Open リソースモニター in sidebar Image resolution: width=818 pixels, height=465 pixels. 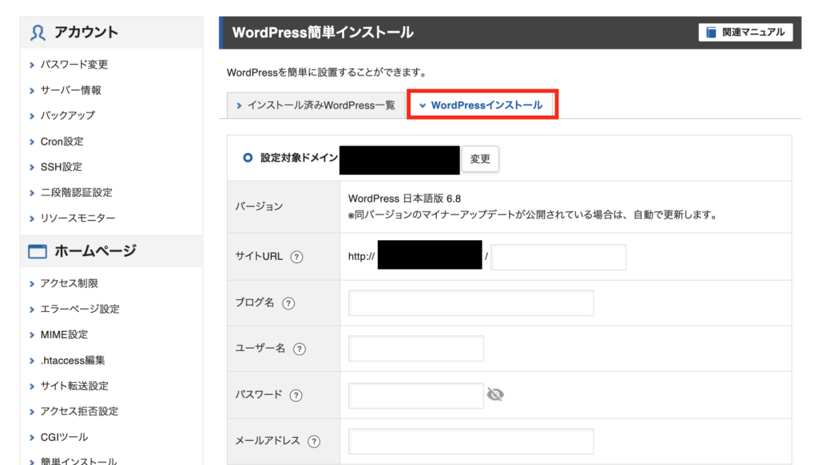coord(77,219)
